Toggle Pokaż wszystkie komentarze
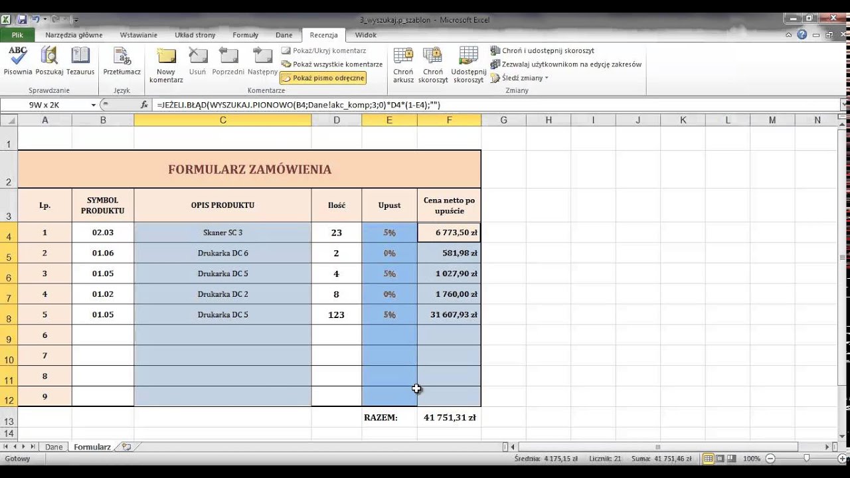Screen dimensions: 850x478 pos(331,64)
